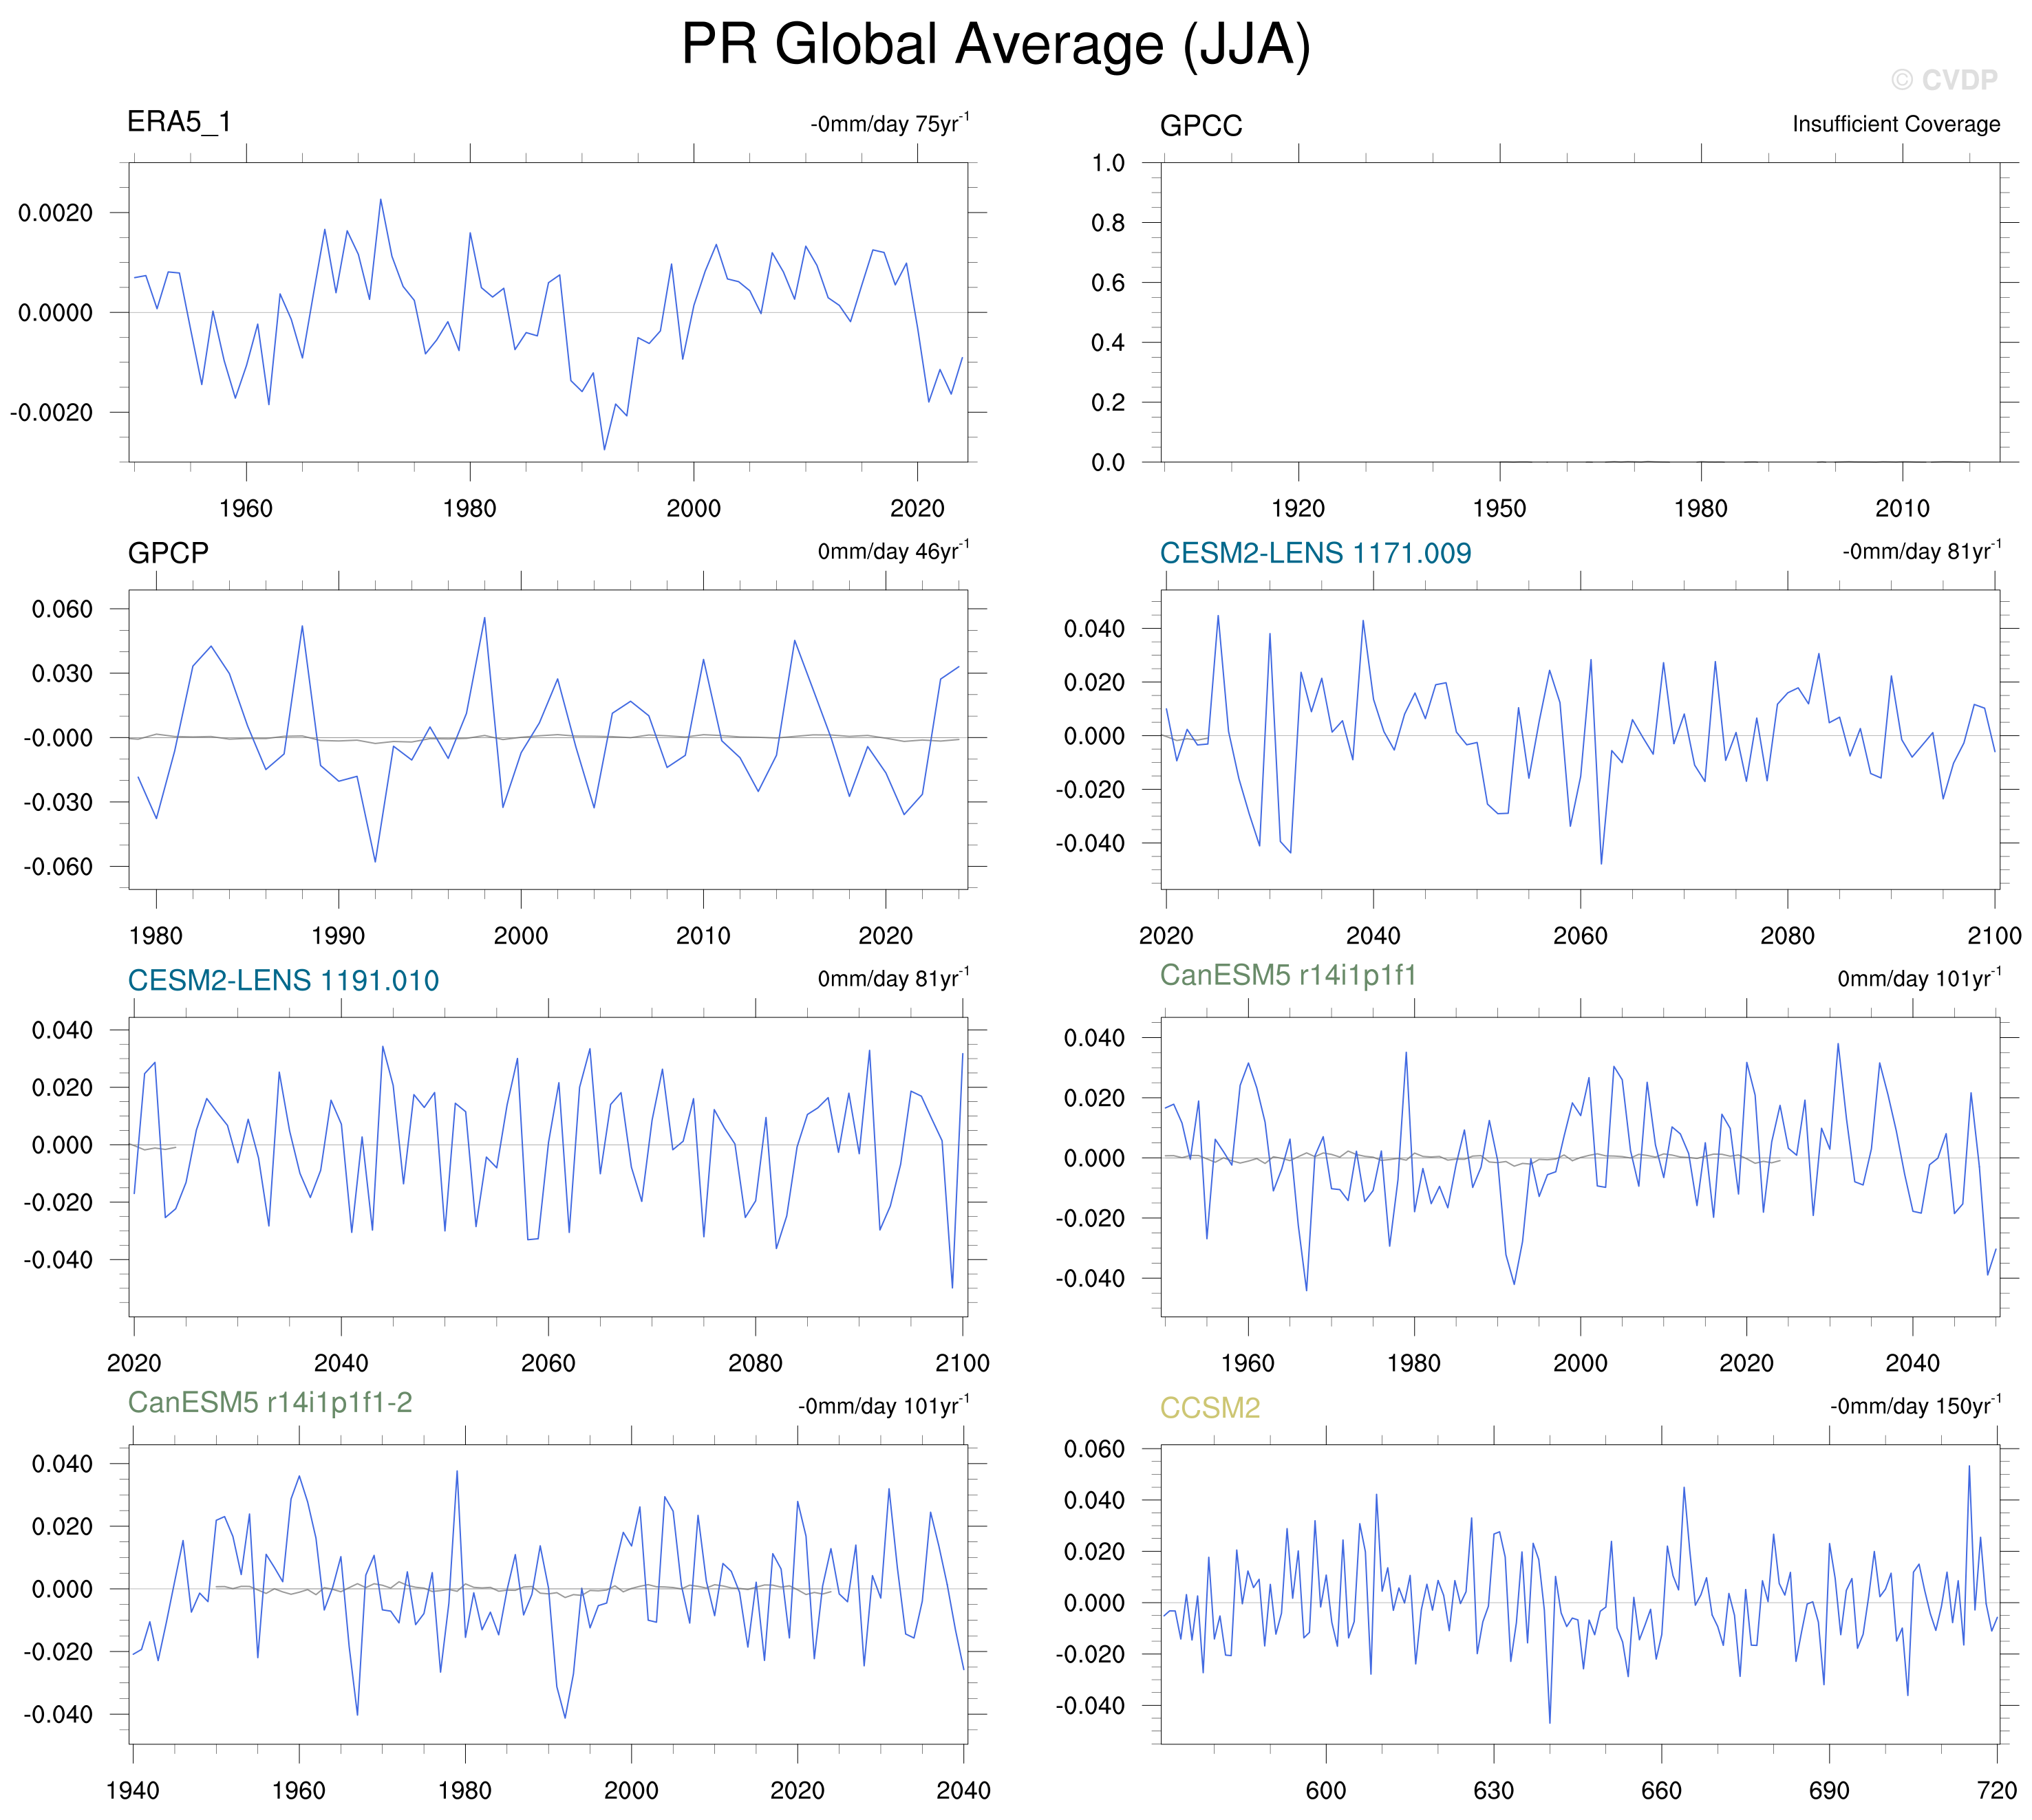Click the 660 x-axis label in CCSM2 plot
The width and height of the screenshot is (2032, 1820).
coord(1661,1790)
